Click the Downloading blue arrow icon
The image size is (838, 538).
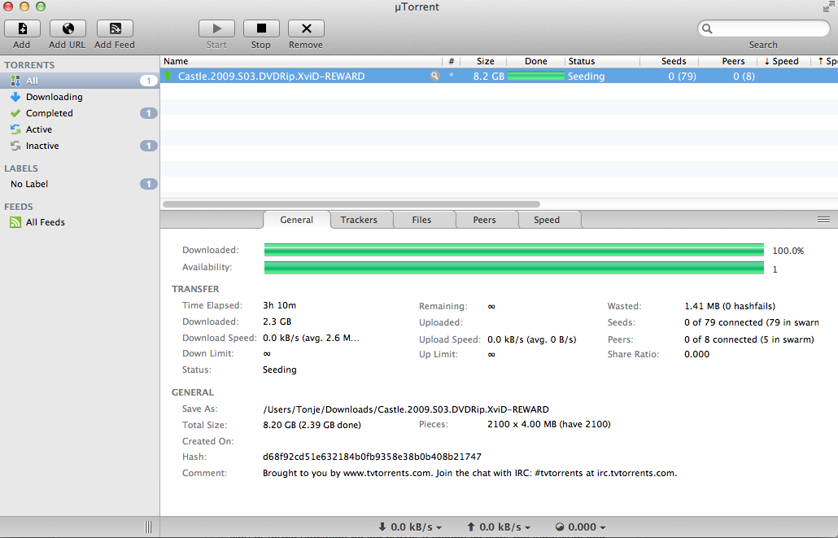tap(15, 97)
